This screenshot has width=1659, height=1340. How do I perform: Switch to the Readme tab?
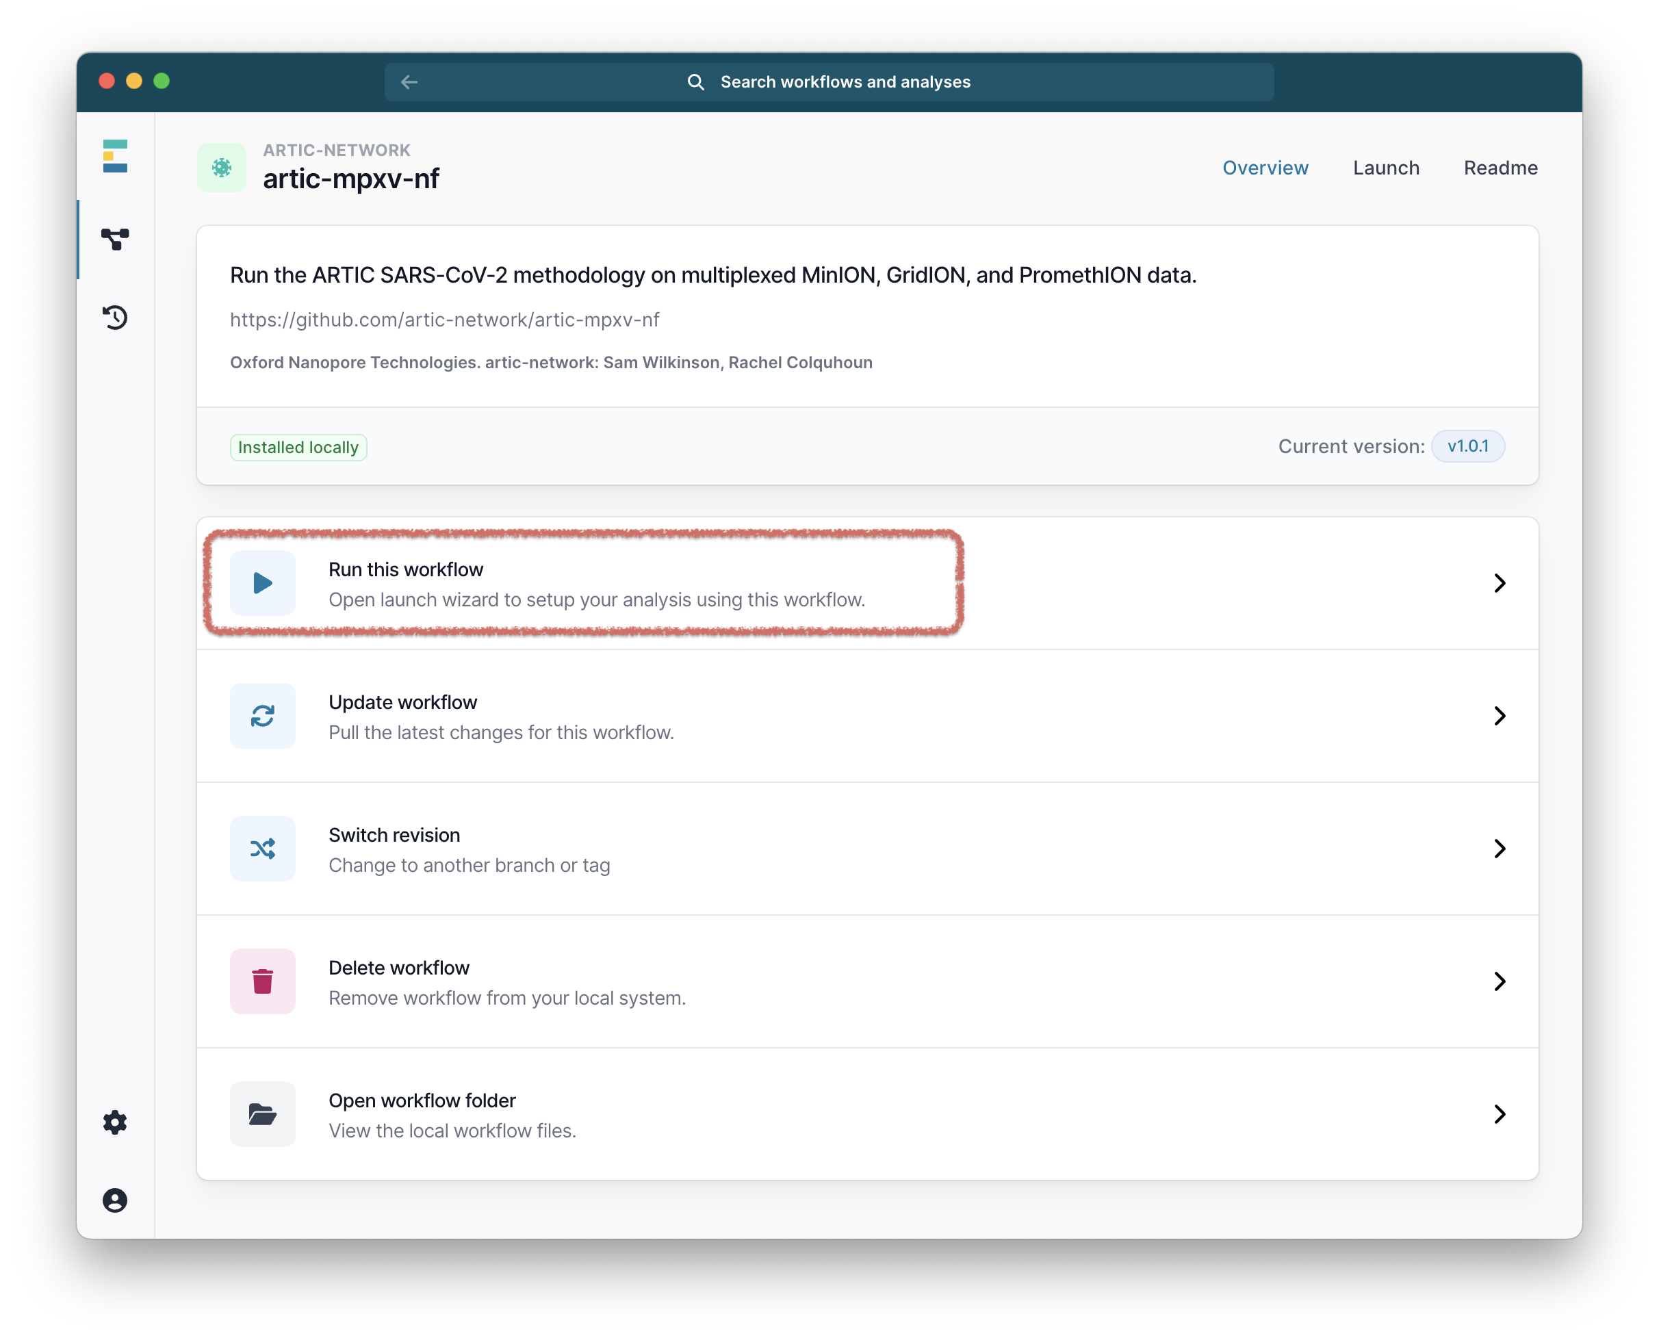pos(1500,168)
